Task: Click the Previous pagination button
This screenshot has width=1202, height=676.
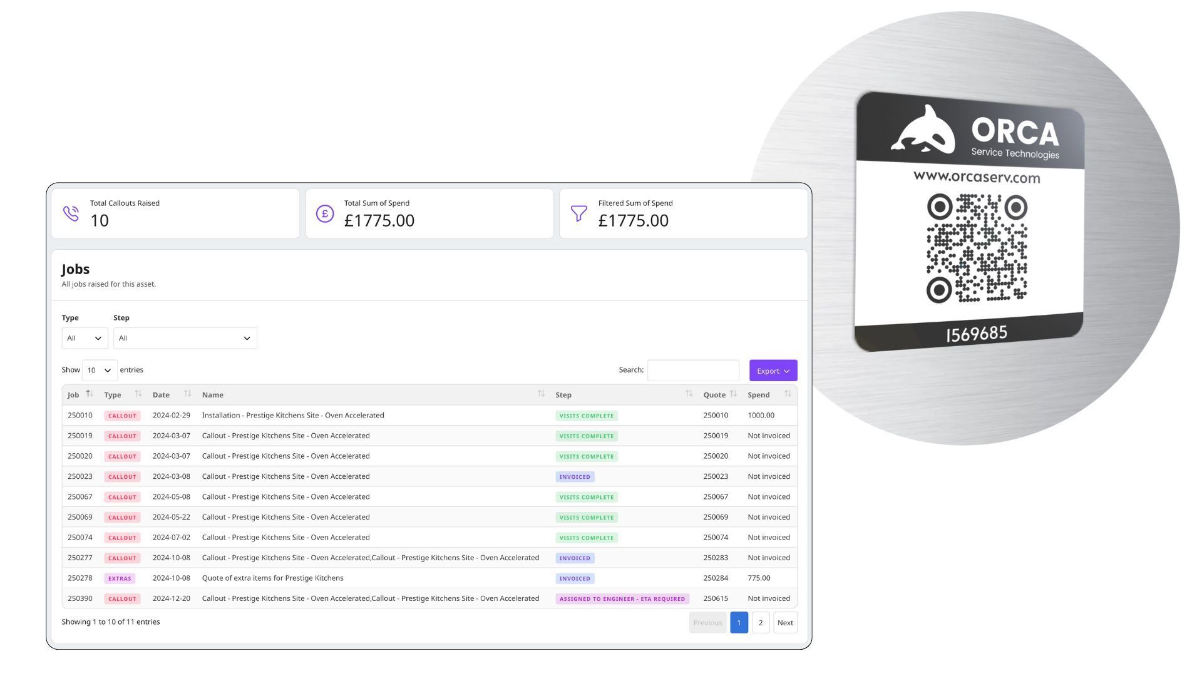Action: [x=707, y=623]
